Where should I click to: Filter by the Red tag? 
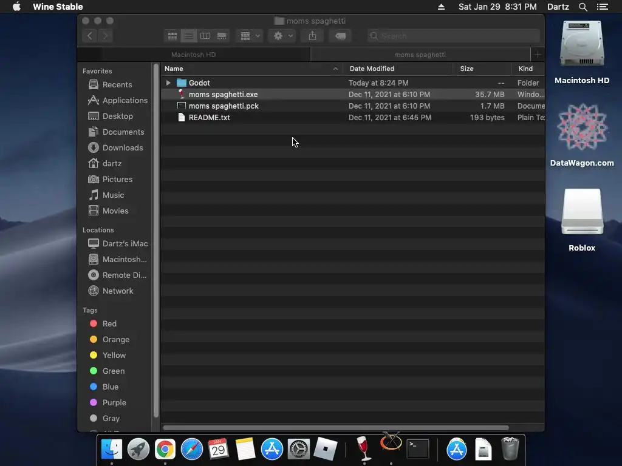click(x=109, y=324)
